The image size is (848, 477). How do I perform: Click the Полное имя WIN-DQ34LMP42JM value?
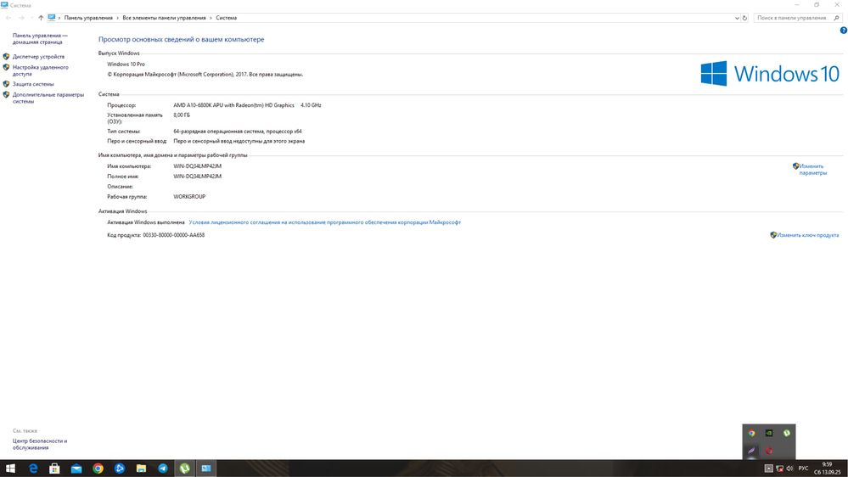pyautogui.click(x=198, y=177)
